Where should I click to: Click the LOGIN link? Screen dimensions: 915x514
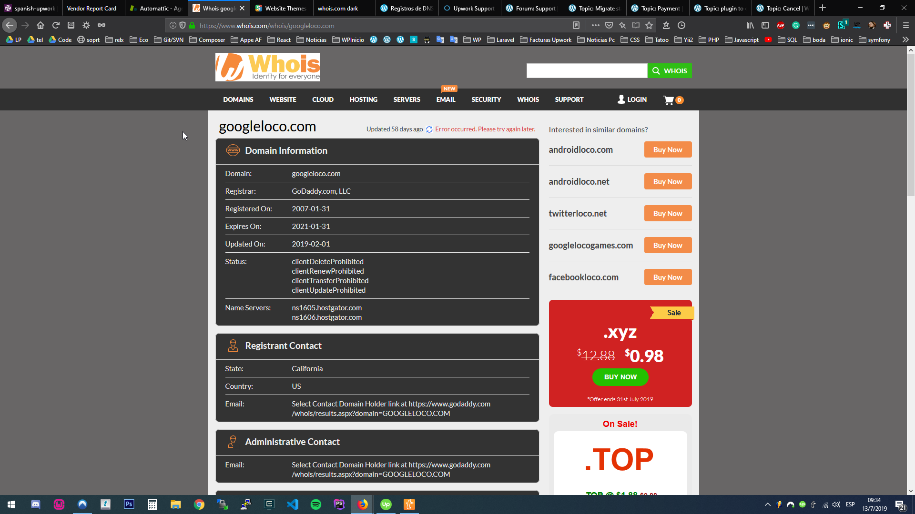click(632, 99)
